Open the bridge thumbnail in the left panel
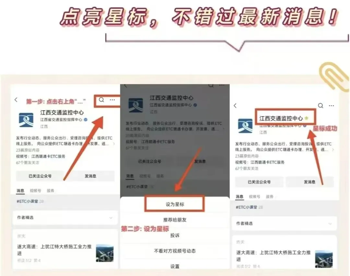Image resolution: width=350 pixels, height=276 pixels. pos(105,253)
